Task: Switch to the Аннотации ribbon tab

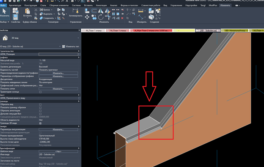Action: (101, 5)
